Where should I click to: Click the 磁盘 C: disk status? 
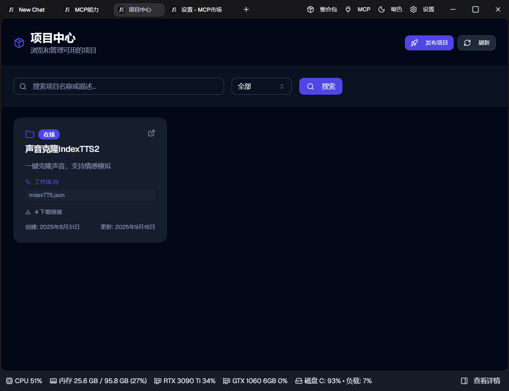[333, 381]
